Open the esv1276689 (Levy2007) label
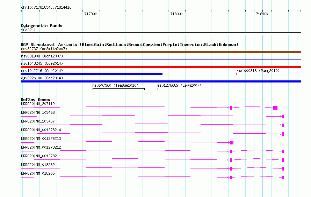This screenshot has height=197, width=311. click(x=179, y=85)
